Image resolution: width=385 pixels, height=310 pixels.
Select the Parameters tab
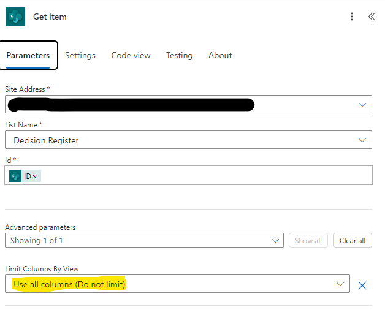pos(28,56)
